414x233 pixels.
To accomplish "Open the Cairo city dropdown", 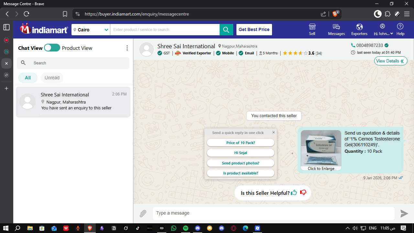I will [91, 29].
